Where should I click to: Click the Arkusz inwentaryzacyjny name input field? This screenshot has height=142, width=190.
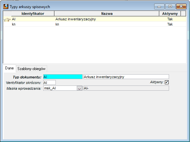point(126,77)
